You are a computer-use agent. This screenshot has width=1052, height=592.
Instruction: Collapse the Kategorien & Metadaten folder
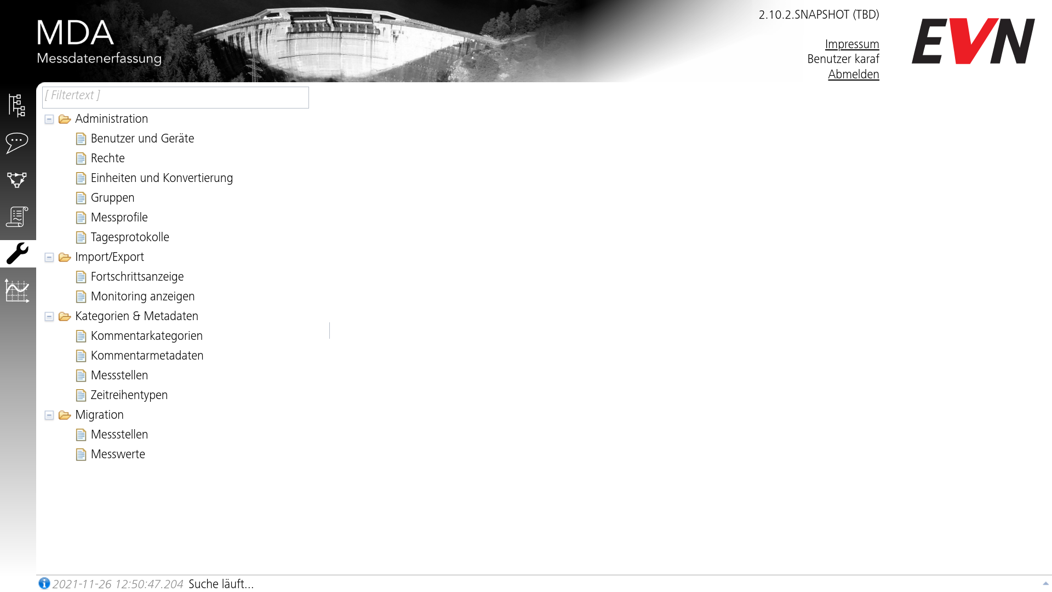(x=48, y=316)
